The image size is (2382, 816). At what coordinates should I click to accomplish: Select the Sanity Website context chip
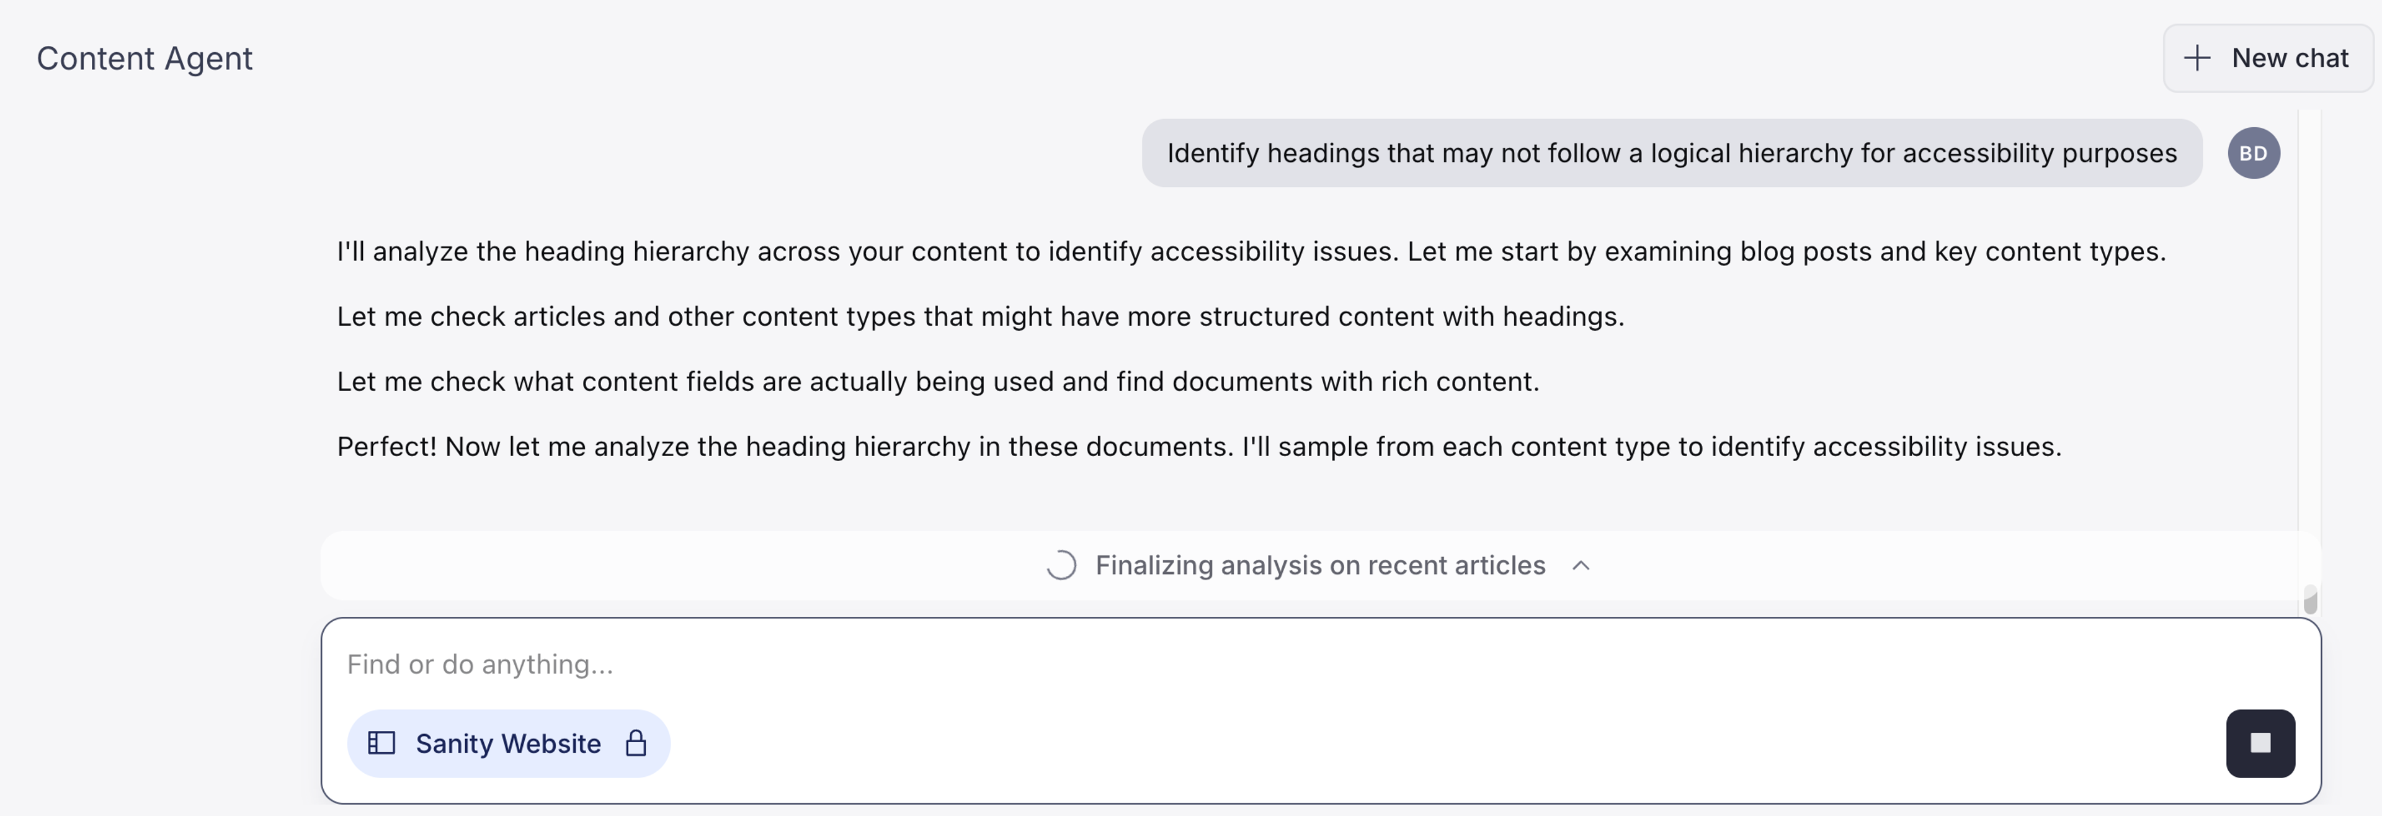coord(509,743)
